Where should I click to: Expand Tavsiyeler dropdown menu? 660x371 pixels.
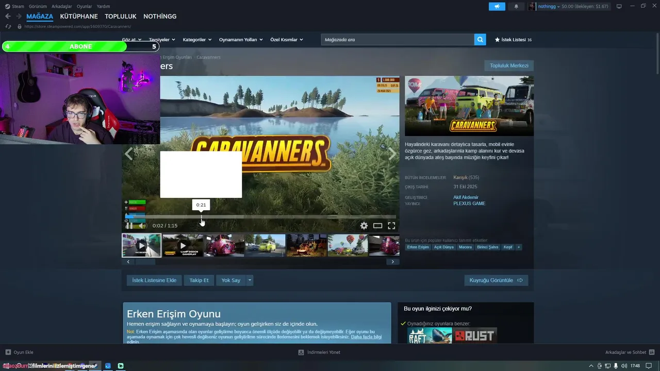[162, 40]
